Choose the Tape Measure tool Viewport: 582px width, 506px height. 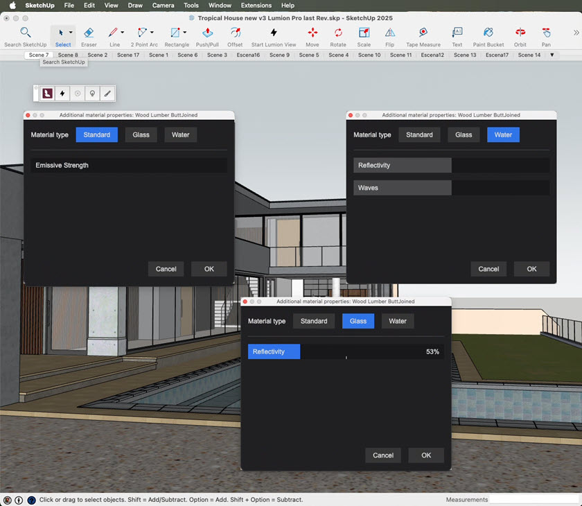pos(423,33)
